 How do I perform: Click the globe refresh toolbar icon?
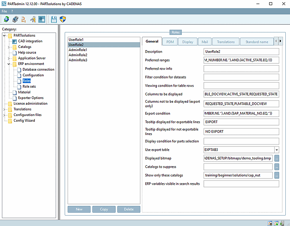7,19
